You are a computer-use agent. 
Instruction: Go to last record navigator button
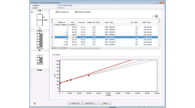pos(64,48)
